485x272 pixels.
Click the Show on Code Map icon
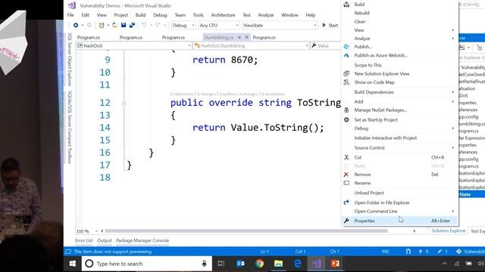point(346,82)
